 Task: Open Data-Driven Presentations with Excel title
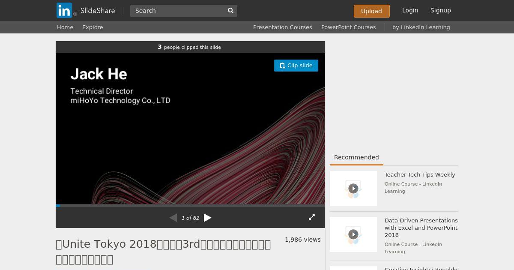421,228
